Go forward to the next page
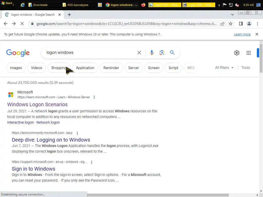This screenshot has height=197, width=263. (14, 24)
